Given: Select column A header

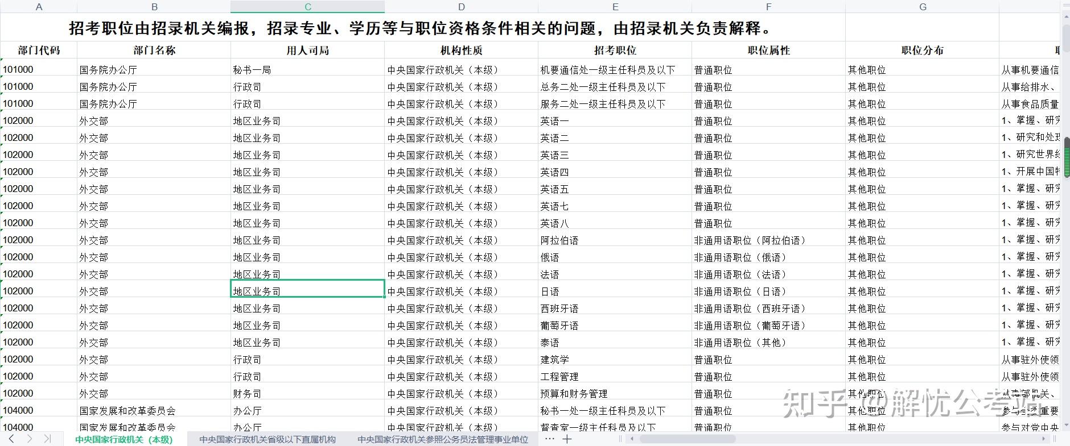Looking at the screenshot, I should click(39, 7).
